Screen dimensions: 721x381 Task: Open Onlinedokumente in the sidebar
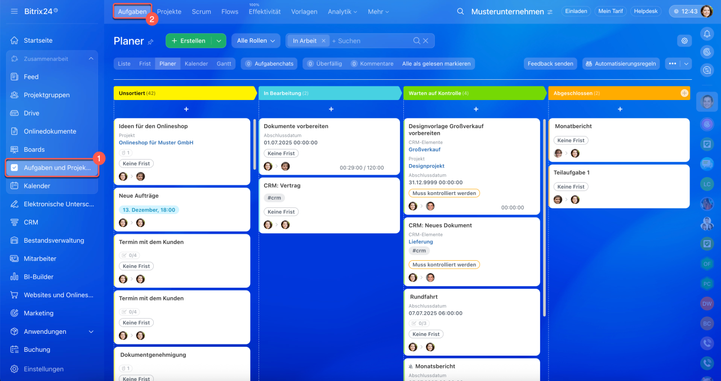52,131
